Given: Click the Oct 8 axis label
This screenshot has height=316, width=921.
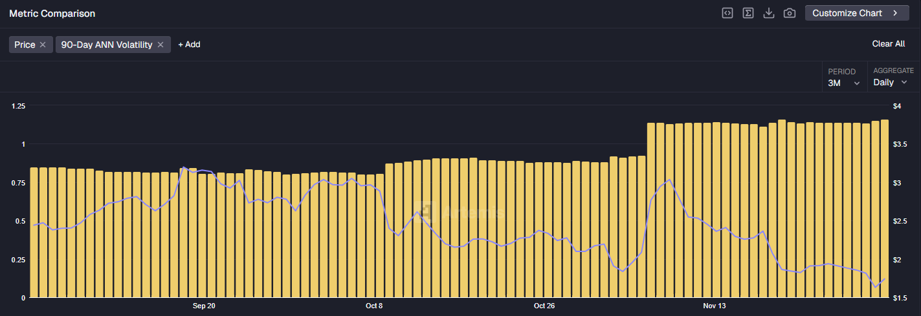Looking at the screenshot, I should click(374, 306).
